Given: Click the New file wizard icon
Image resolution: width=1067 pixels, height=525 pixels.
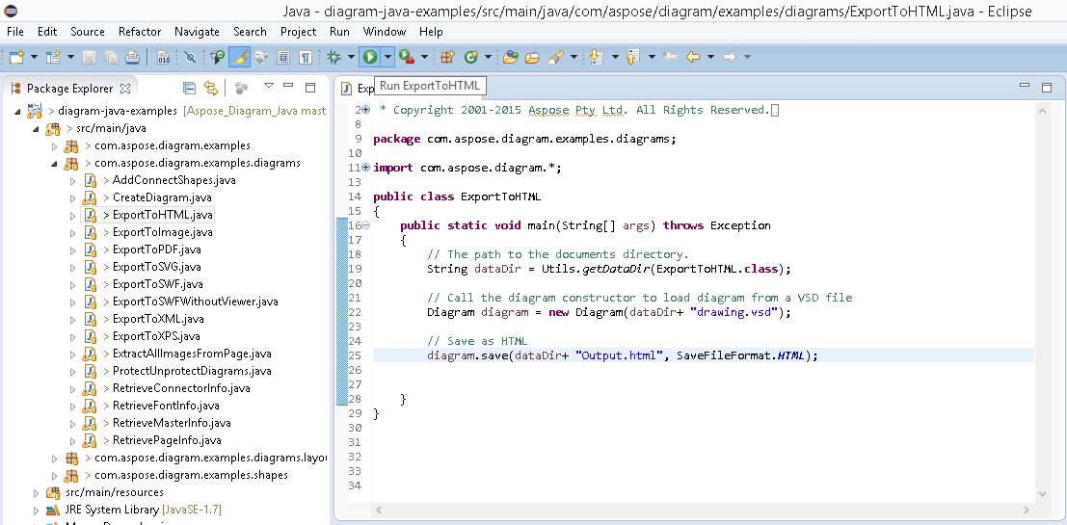Looking at the screenshot, I should click(16, 57).
